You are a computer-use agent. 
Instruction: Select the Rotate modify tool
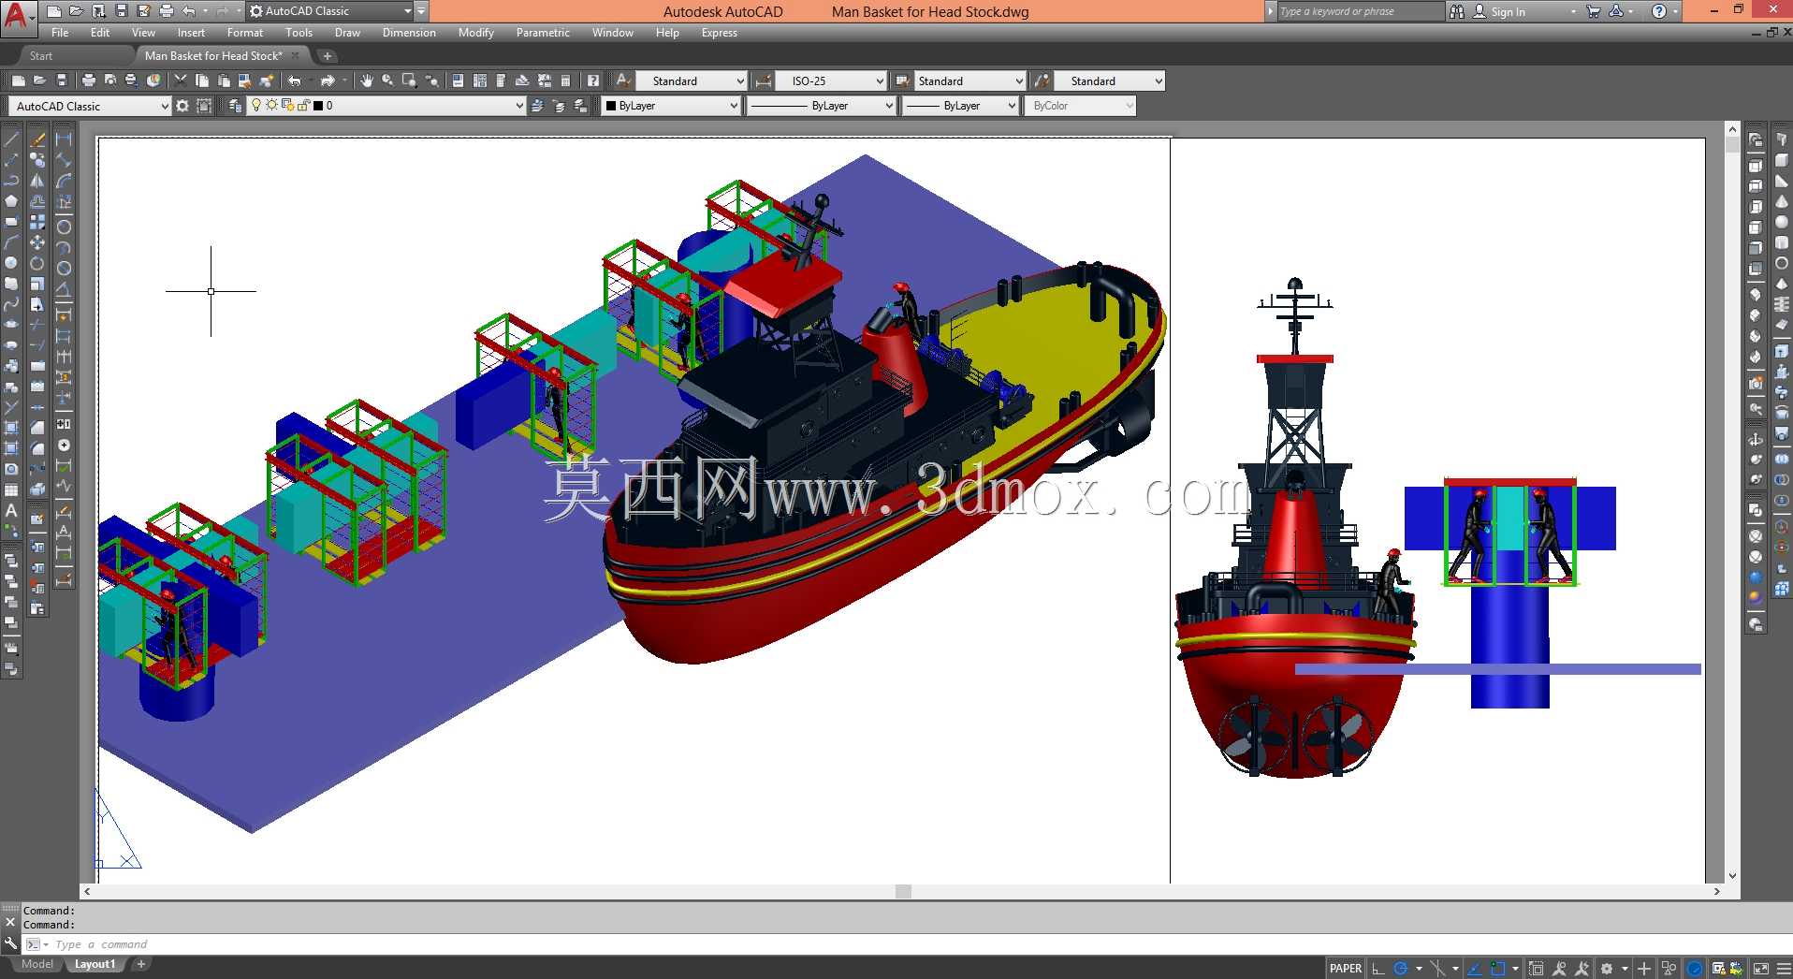[x=38, y=262]
